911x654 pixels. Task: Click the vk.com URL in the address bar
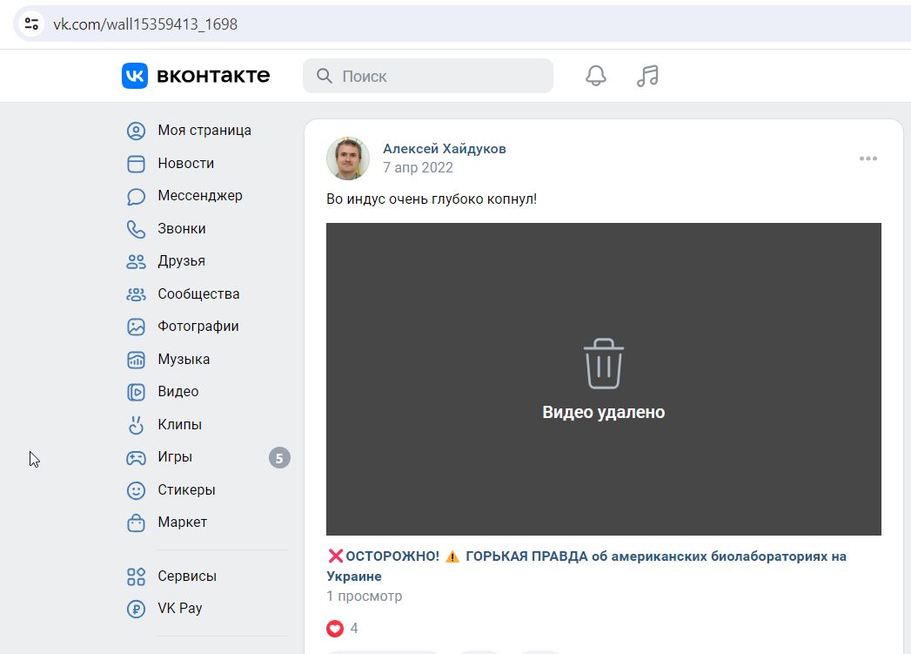point(145,24)
